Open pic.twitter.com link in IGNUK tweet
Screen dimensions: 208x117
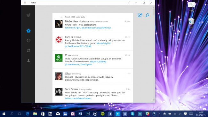click(x=78, y=46)
